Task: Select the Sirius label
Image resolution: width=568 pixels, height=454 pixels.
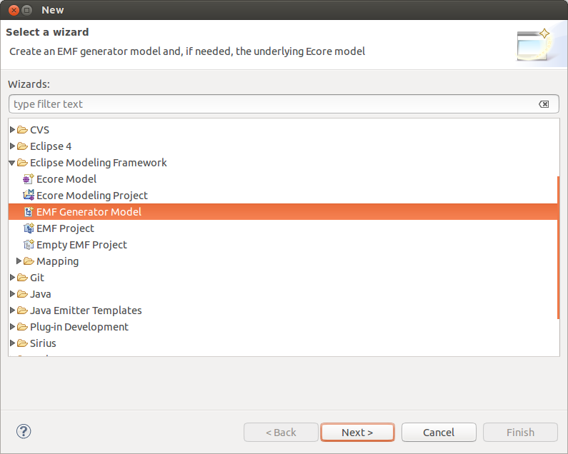Action: 43,343
